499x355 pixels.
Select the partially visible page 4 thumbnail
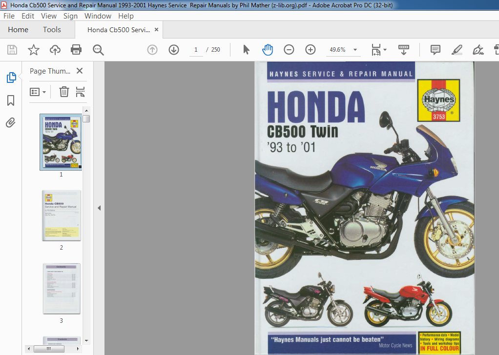(x=62, y=340)
